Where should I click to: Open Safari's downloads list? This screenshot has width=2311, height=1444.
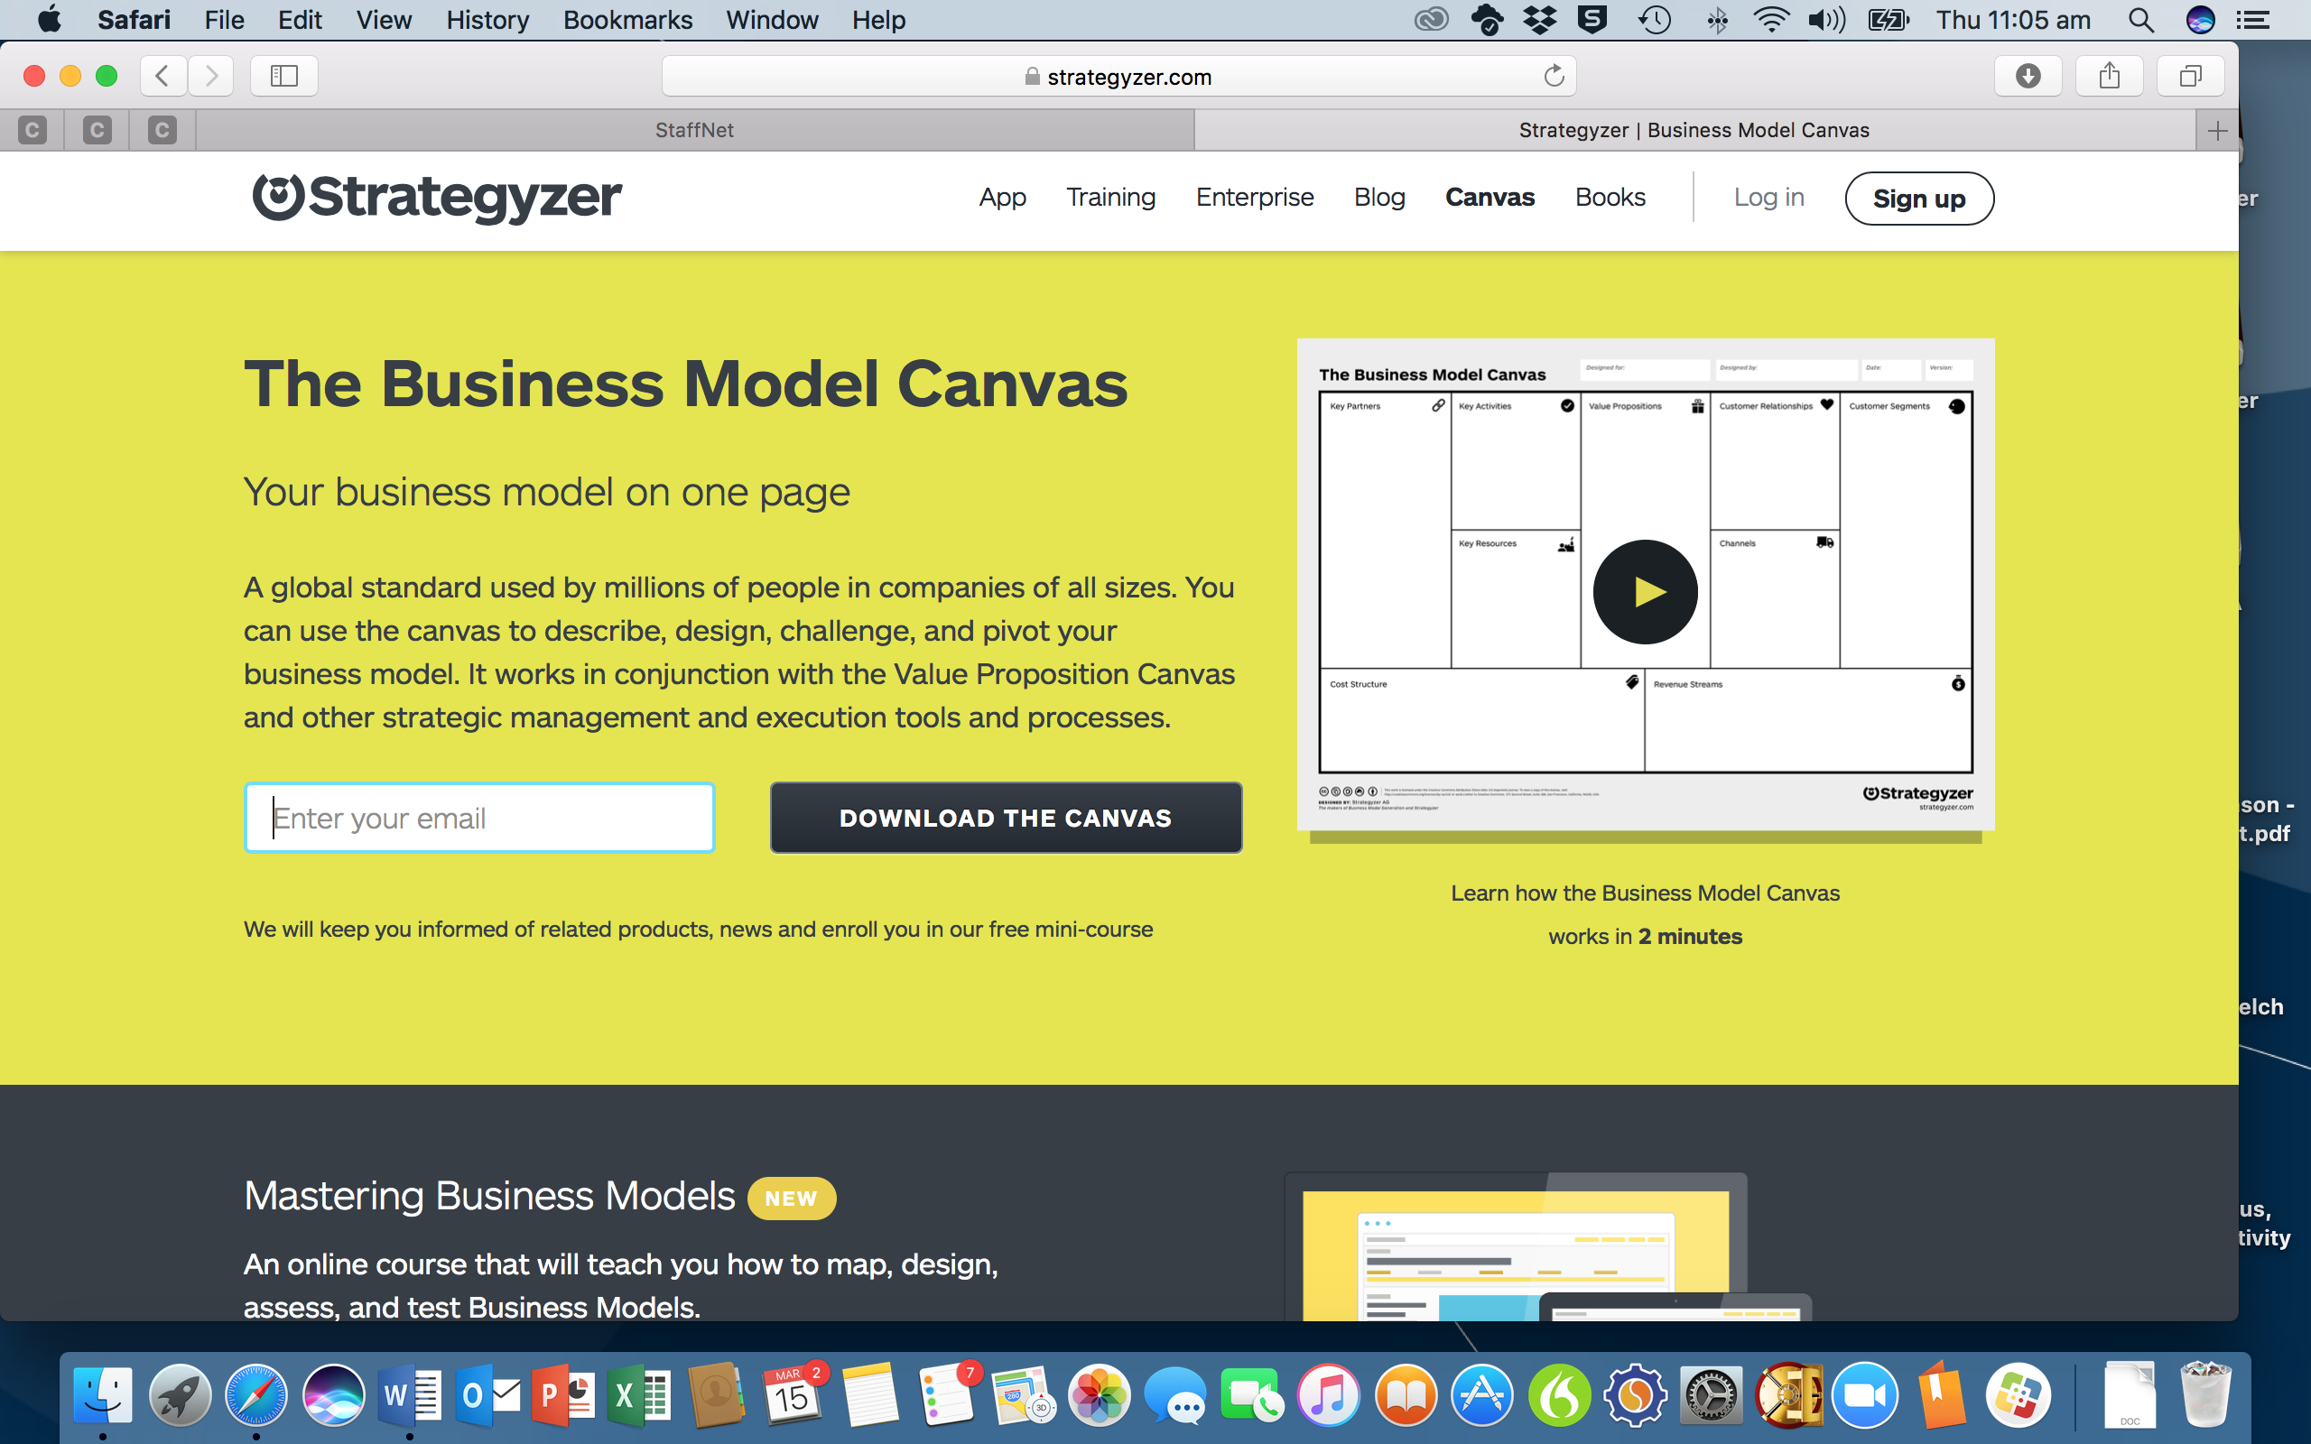(x=2028, y=76)
